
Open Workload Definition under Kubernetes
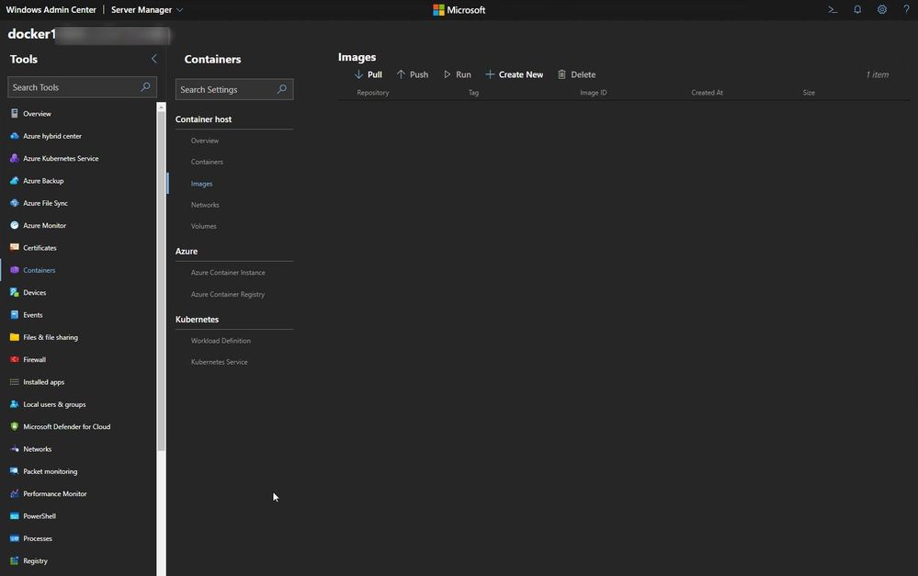pyautogui.click(x=221, y=340)
